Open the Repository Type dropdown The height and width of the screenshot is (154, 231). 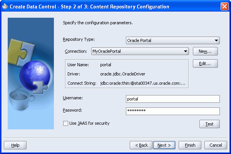coord(172,40)
